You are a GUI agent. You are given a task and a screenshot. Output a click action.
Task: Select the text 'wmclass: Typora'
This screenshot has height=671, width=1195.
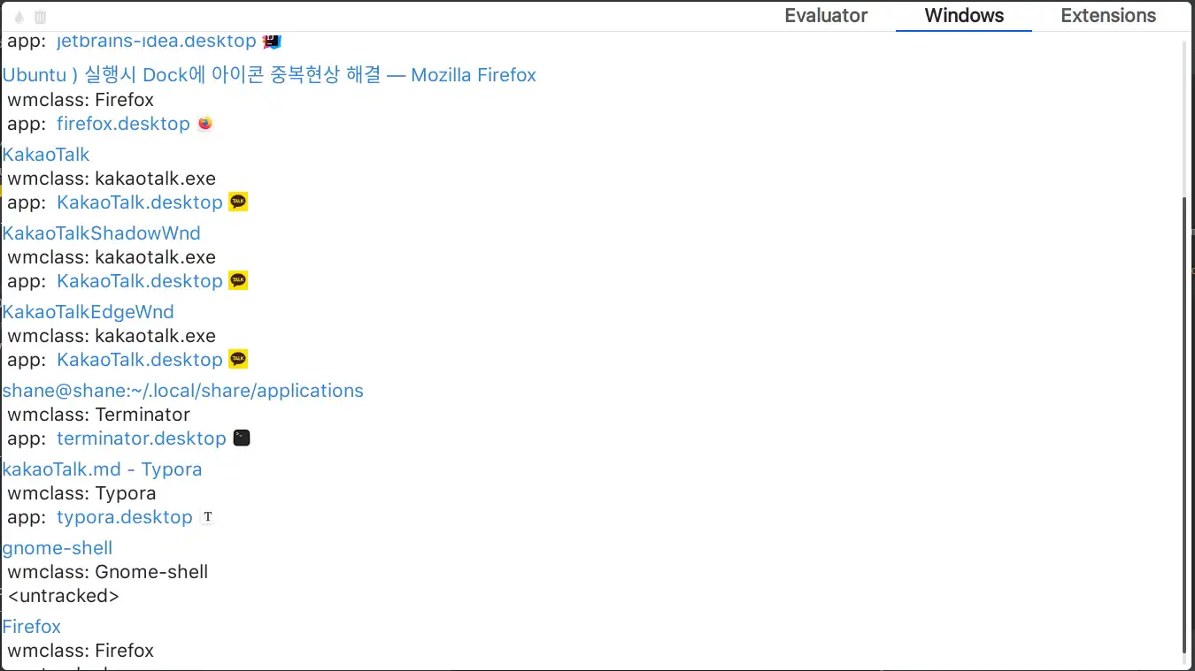(x=82, y=493)
